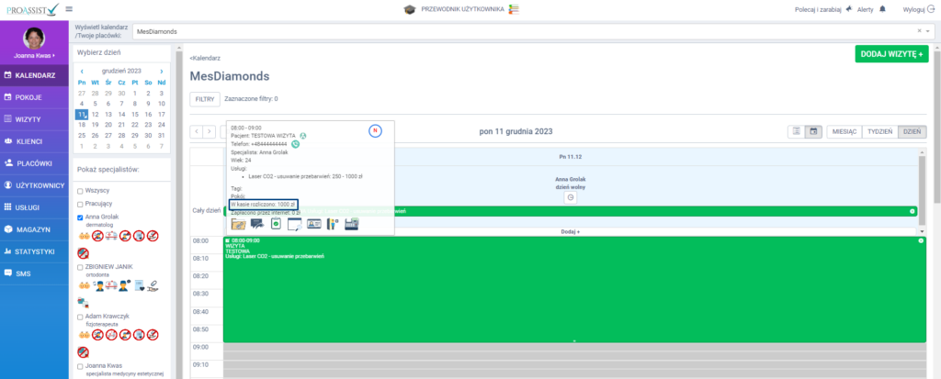
Task: Tick the ZBIGNIEW JANIK checkbox
Action: click(x=81, y=266)
